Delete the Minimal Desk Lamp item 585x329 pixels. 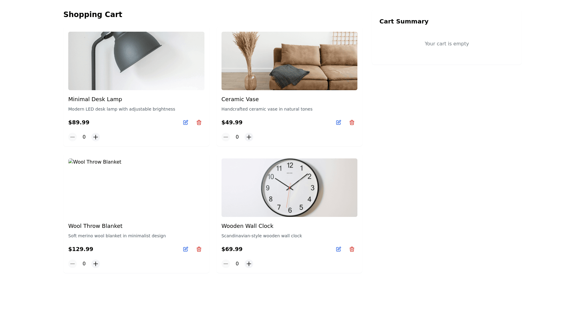click(x=199, y=122)
